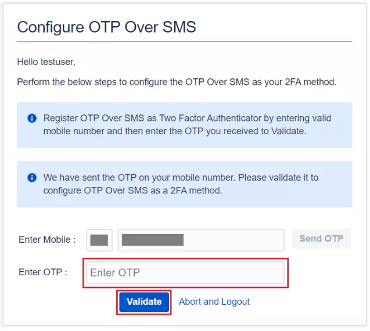Click the Perform the below steps sentence

(177, 82)
